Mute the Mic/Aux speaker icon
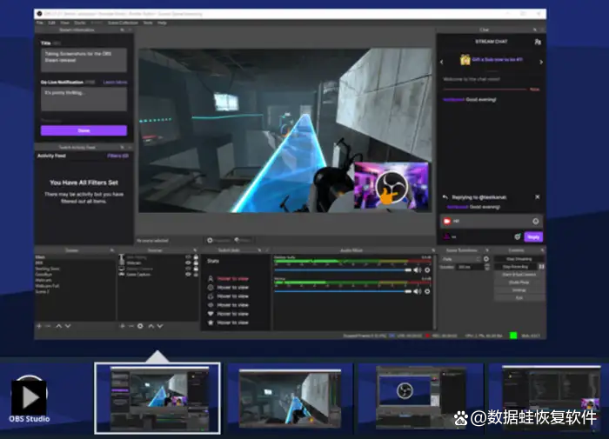609x439 pixels. [x=416, y=292]
